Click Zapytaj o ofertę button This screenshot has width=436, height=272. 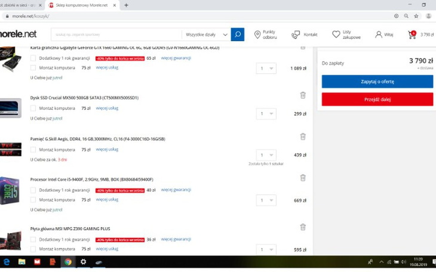[377, 81]
